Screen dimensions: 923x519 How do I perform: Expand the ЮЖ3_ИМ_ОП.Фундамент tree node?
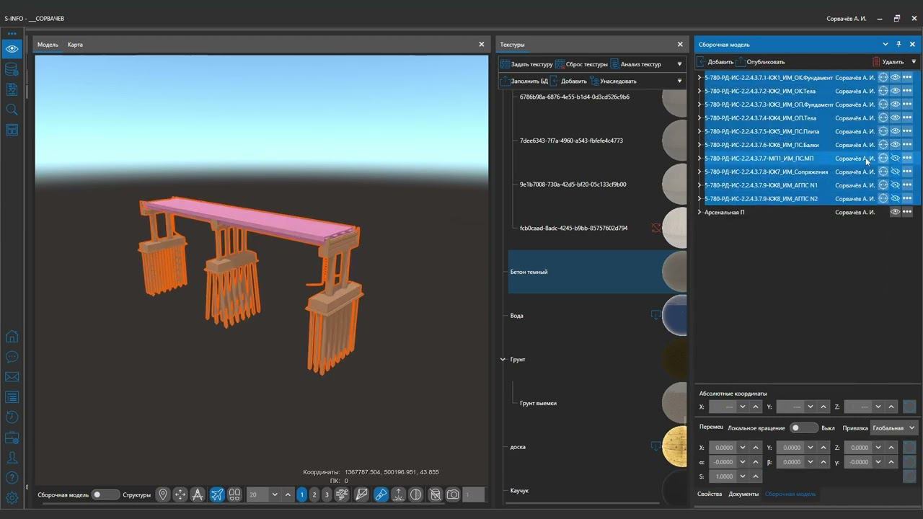point(699,105)
